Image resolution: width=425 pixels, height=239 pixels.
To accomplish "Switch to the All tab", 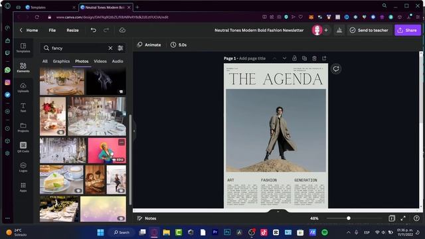I will (45, 61).
